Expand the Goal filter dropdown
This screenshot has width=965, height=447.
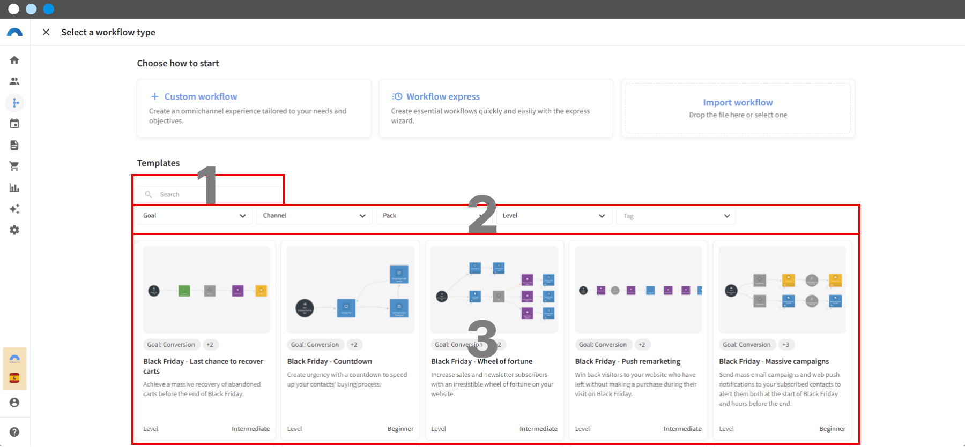click(x=195, y=216)
